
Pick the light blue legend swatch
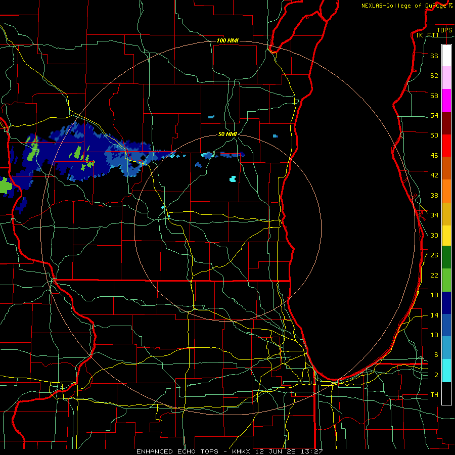(446, 348)
